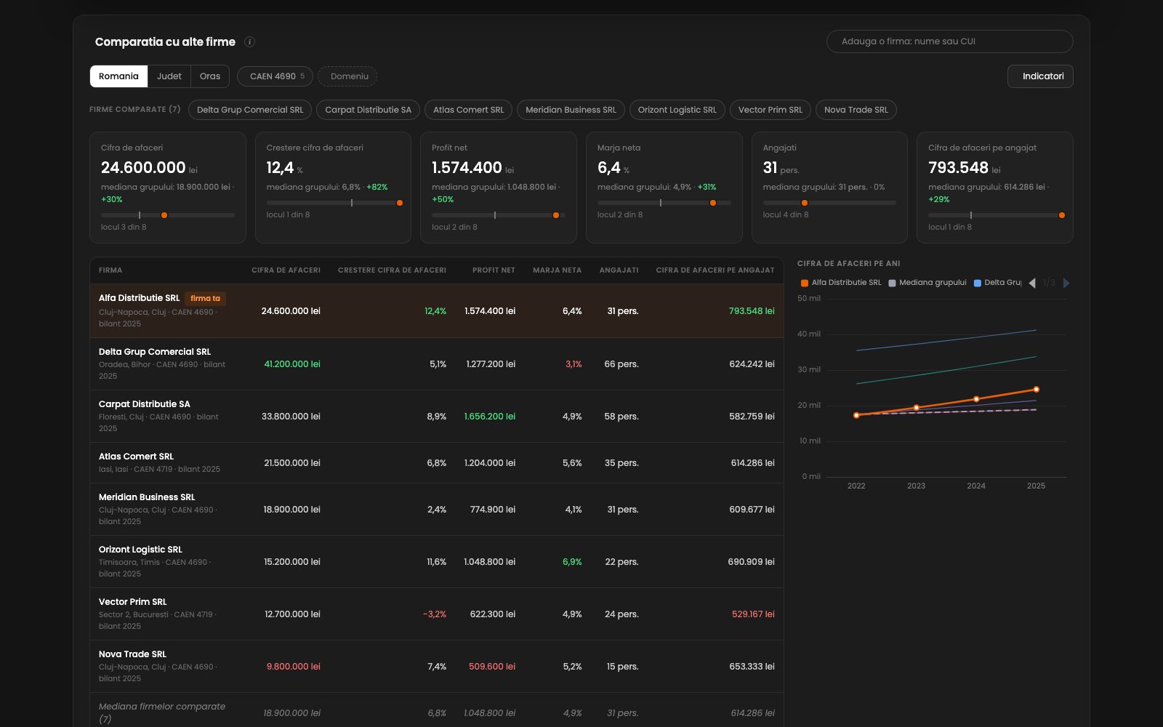Click Marja neta card position slider
The image size is (1163, 727).
[x=664, y=203]
